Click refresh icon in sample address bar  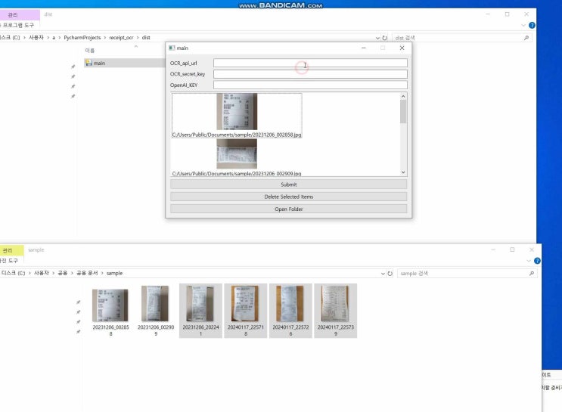pyautogui.click(x=390, y=273)
